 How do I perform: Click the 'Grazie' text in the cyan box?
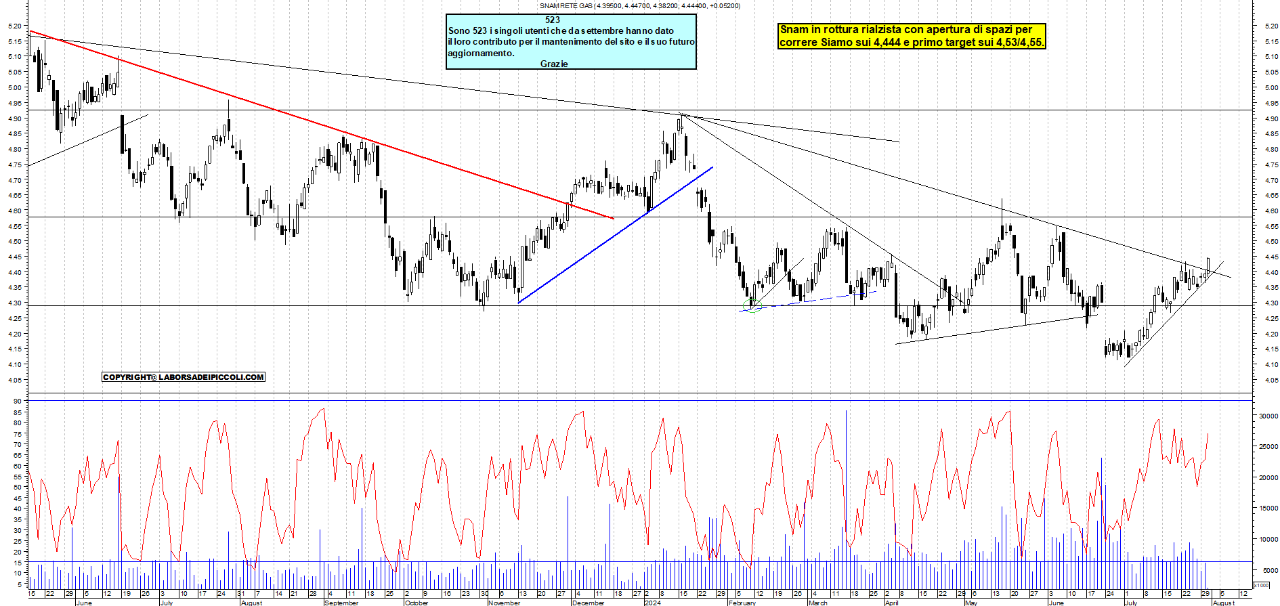pos(554,64)
